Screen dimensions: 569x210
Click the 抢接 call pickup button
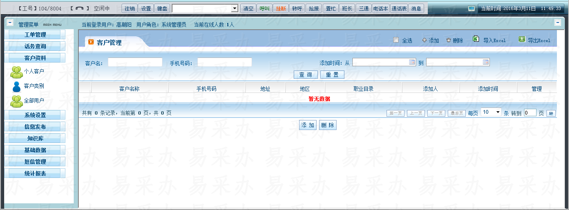(313, 8)
